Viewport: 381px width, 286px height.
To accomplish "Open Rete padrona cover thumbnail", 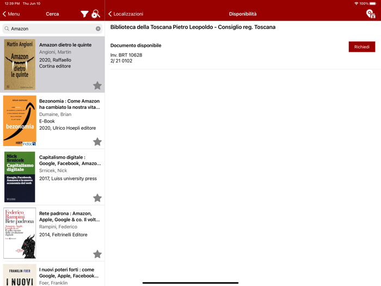I will (x=20, y=233).
